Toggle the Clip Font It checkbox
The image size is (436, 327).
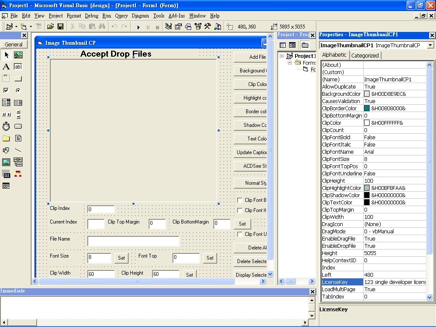[x=240, y=210]
